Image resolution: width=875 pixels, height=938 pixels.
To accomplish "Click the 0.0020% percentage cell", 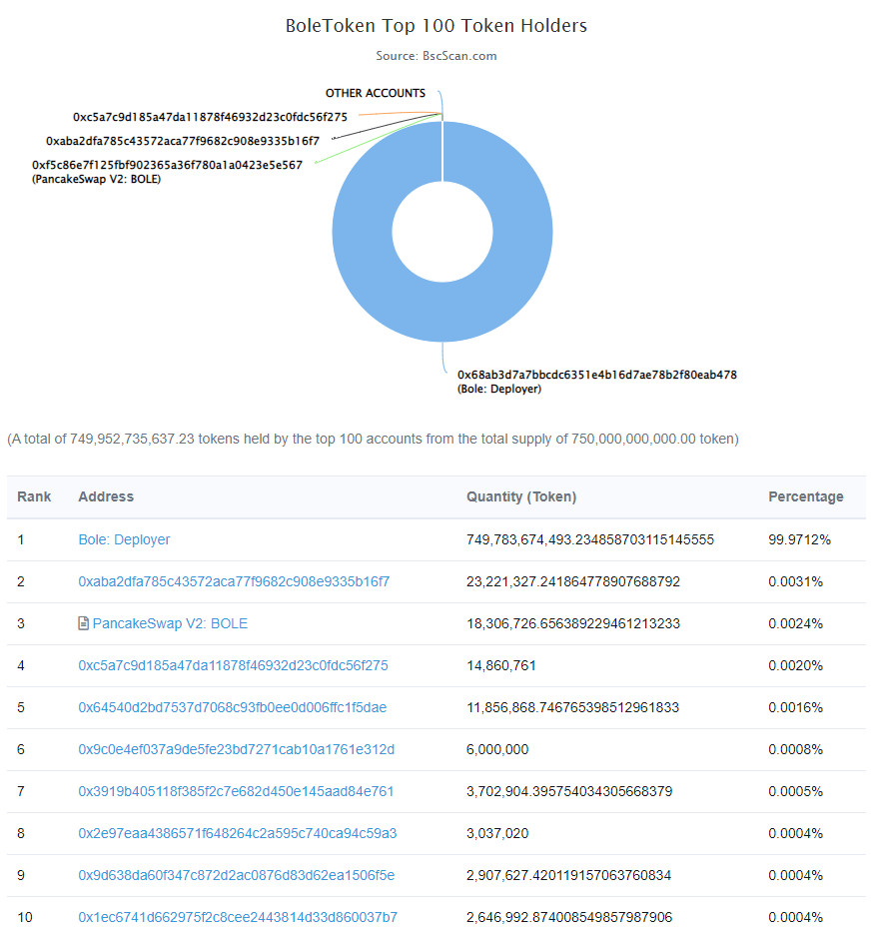I will [x=796, y=665].
